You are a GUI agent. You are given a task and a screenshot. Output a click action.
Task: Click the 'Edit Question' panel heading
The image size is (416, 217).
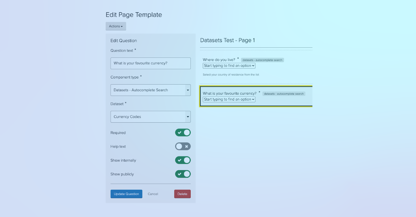[123, 41]
